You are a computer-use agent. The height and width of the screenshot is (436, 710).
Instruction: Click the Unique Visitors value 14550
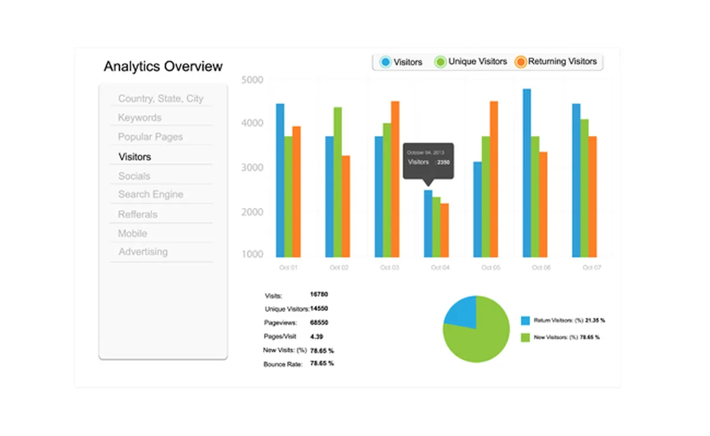click(x=319, y=308)
